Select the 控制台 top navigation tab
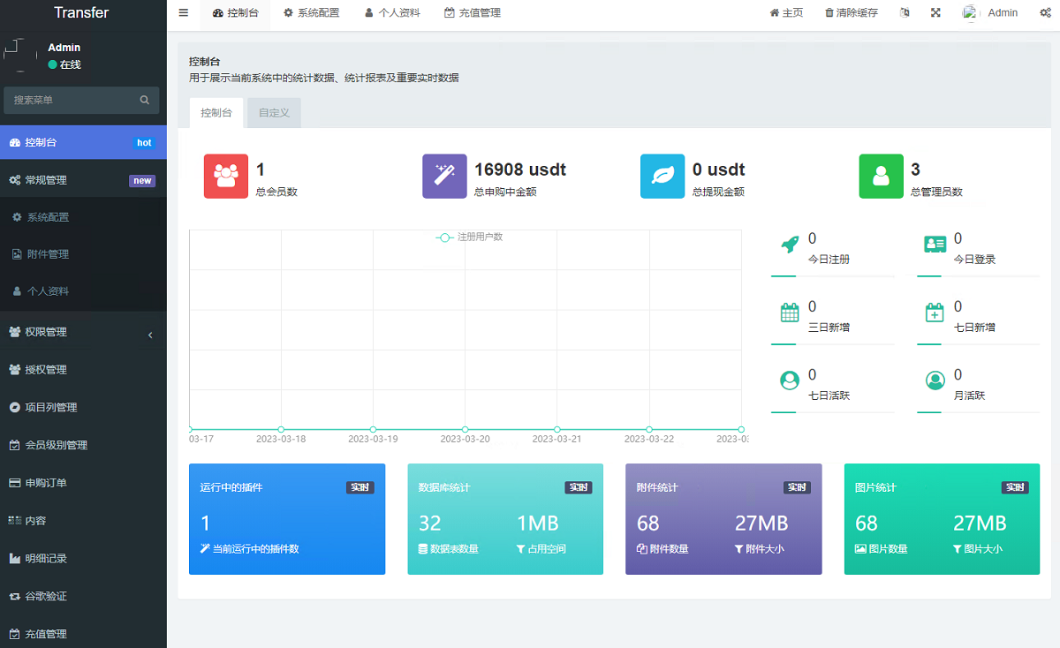Screen dimensions: 1060x648 235,13
